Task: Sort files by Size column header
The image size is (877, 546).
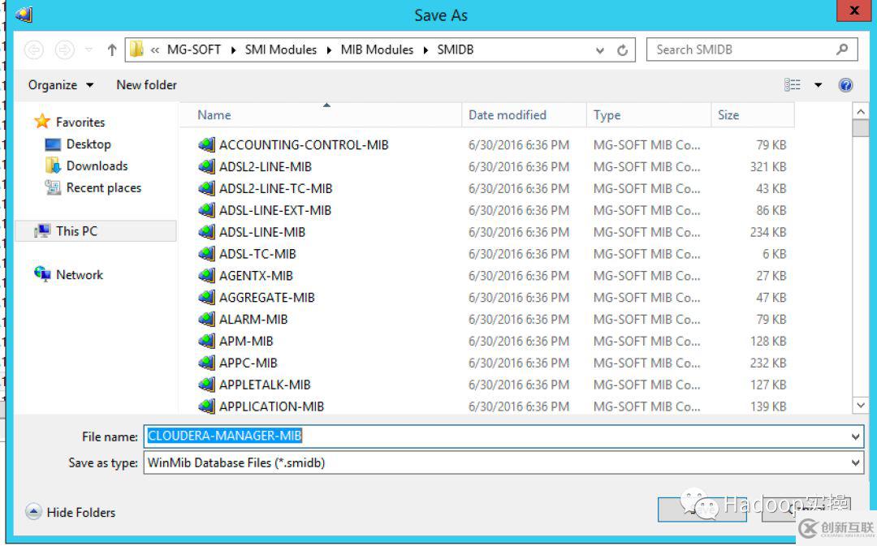Action: tap(728, 115)
